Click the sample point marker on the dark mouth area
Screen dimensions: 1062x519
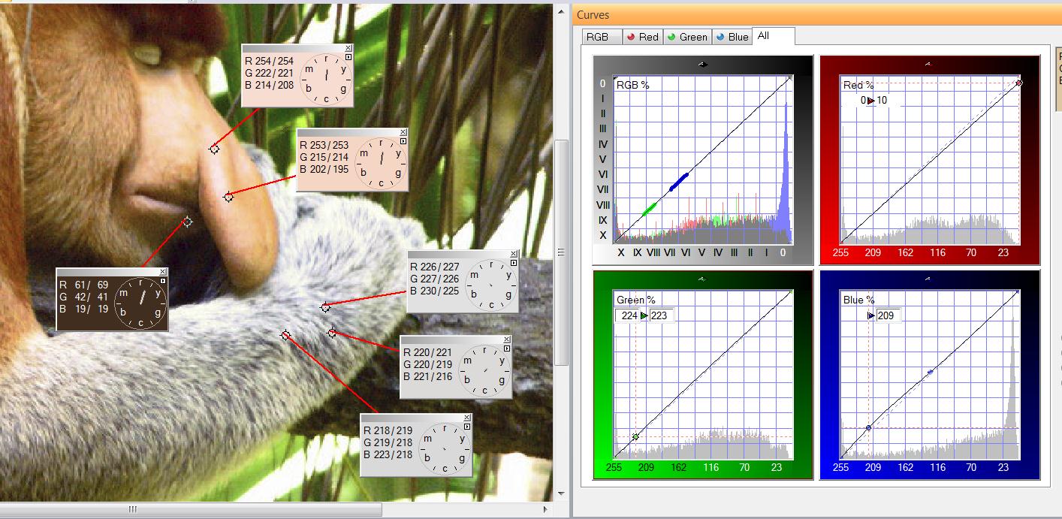(x=187, y=222)
